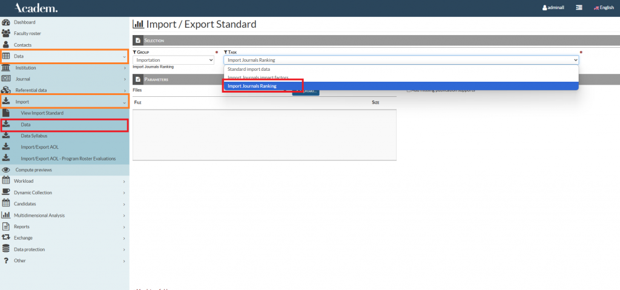This screenshot has height=290, width=620.
Task: Click the Compute previews eye icon
Action: tap(6, 170)
